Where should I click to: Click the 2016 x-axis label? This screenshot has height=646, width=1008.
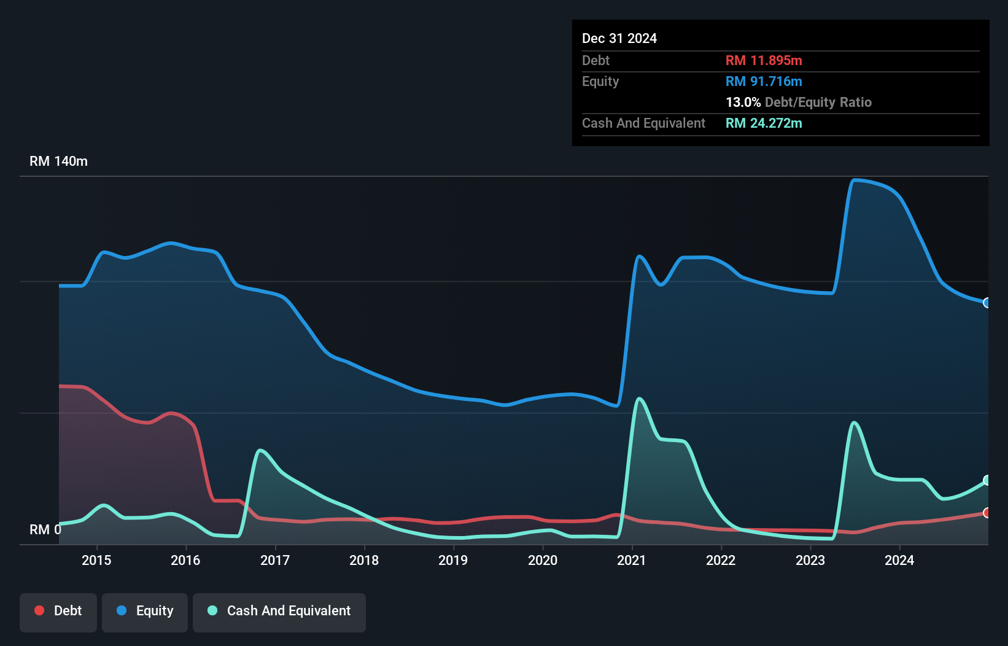tap(185, 560)
